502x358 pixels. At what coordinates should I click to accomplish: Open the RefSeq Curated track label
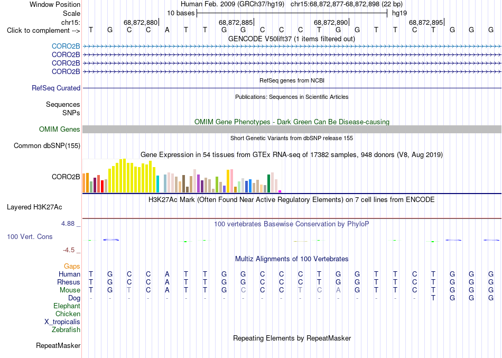coord(55,88)
